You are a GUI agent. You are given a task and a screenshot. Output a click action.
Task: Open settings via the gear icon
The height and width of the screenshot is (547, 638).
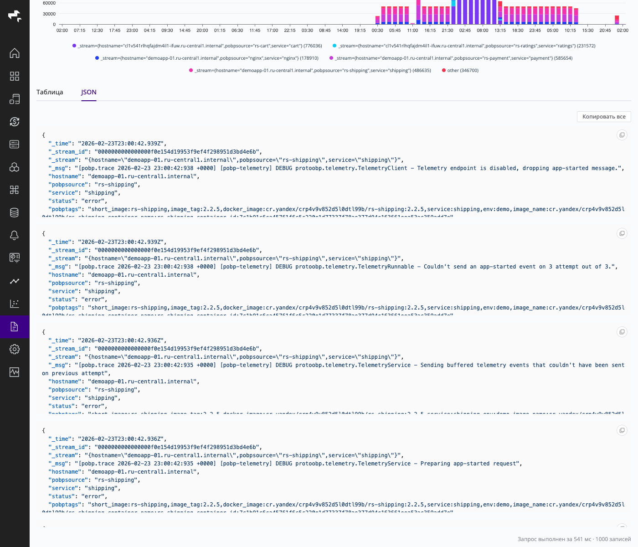(x=15, y=349)
